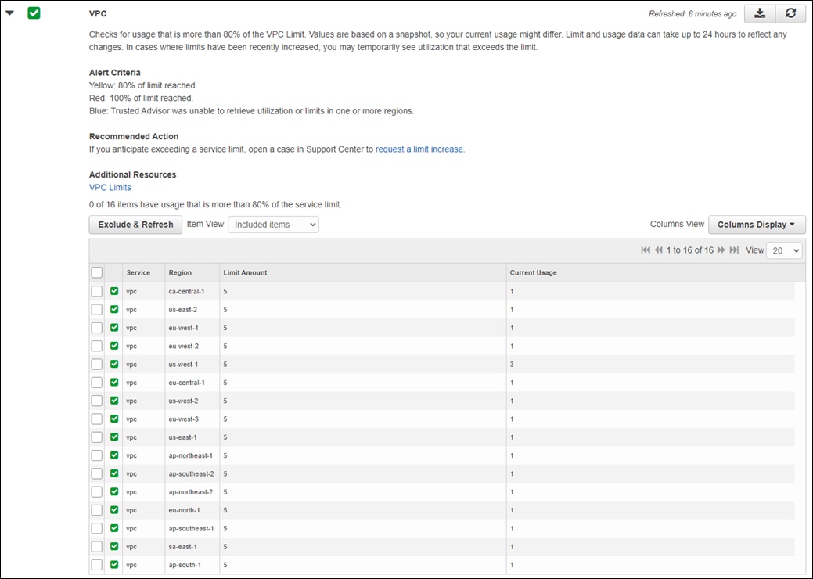Click green status icon for ca-central-1
This screenshot has width=813, height=579.
coord(114,291)
